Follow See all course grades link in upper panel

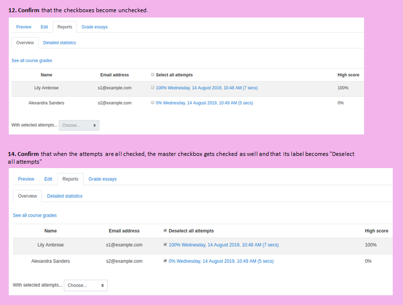(32, 60)
